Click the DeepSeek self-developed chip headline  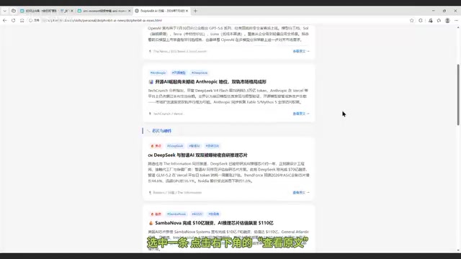pyautogui.click(x=200, y=155)
